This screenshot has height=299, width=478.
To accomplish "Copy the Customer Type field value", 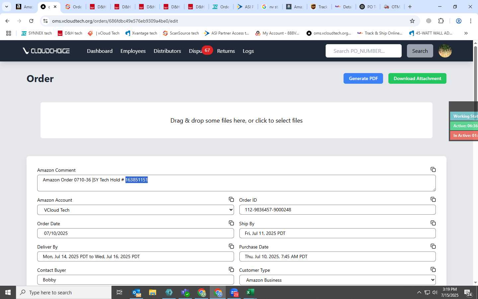I will [433, 270].
